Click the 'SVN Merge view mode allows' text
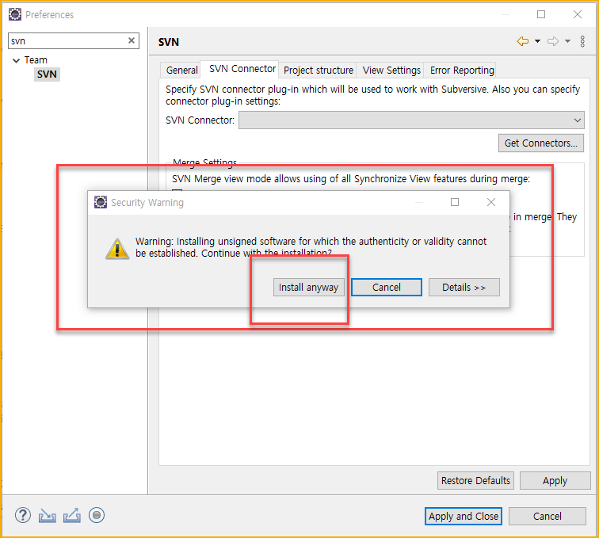Screen dimensions: 599x538 (351, 179)
